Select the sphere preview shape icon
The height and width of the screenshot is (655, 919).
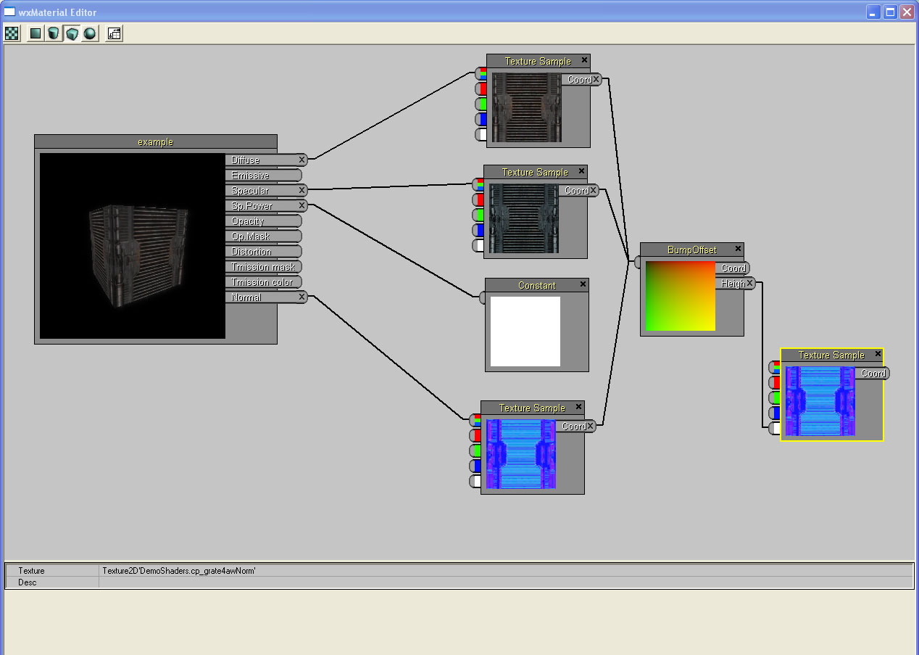[90, 33]
